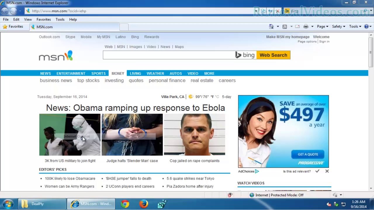This screenshot has width=374, height=210.
Task: Open the Outlook.com link
Action: click(x=49, y=37)
